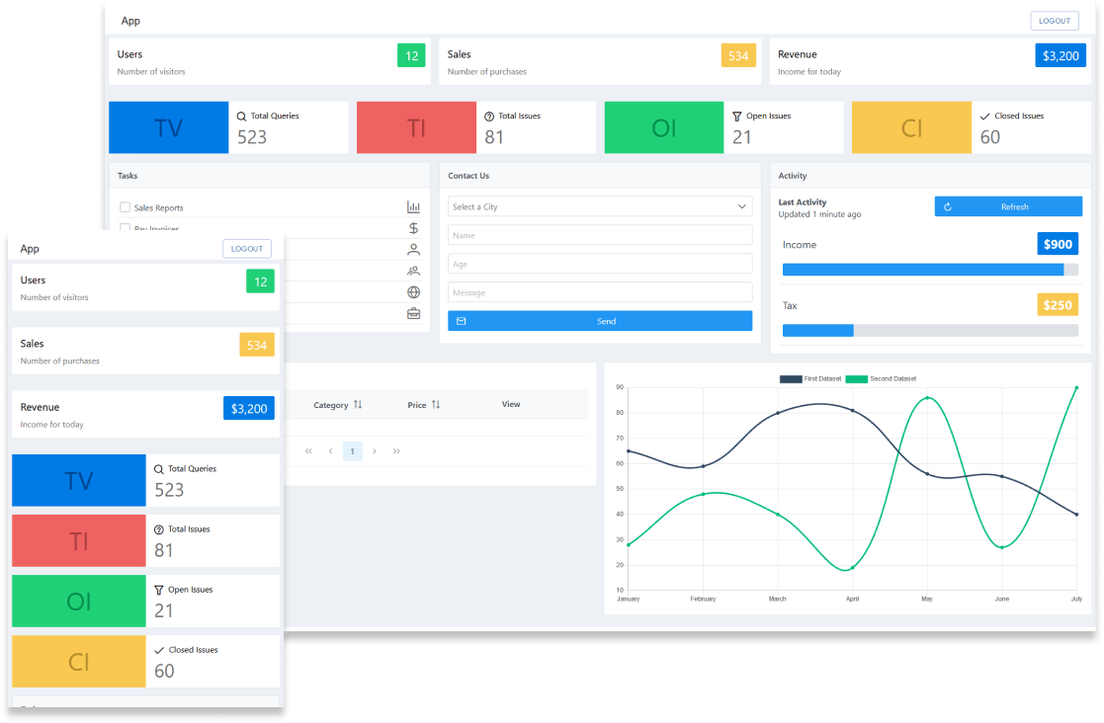Check the Sales Reports task checkbox
The width and height of the screenshot is (1104, 723).
pyautogui.click(x=125, y=206)
